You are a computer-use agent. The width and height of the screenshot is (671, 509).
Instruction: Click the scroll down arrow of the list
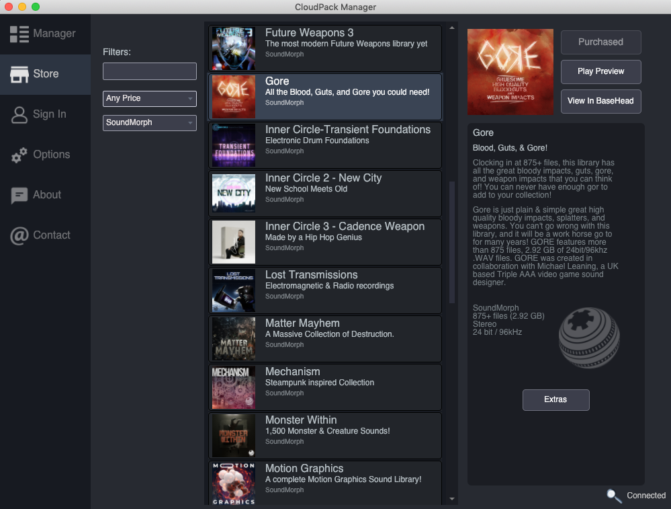(452, 499)
